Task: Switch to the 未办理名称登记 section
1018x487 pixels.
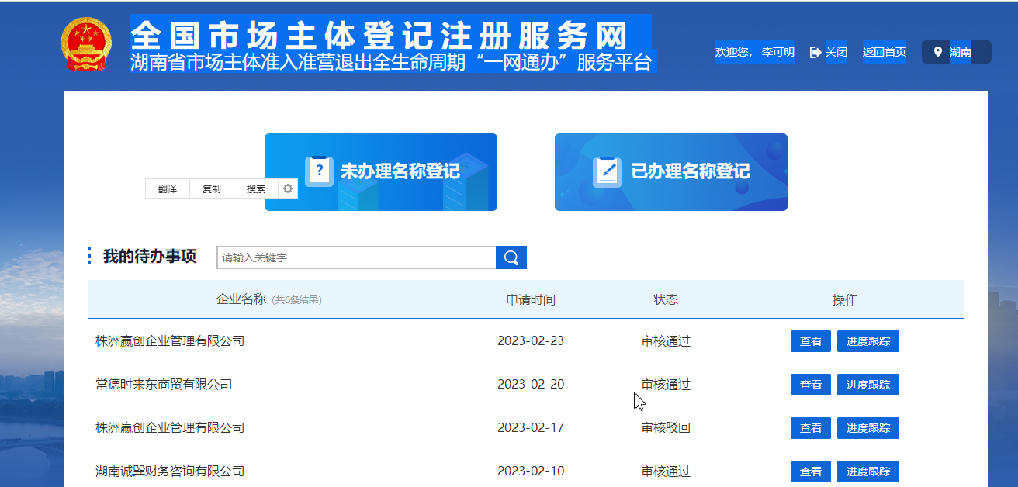Action: (400, 172)
